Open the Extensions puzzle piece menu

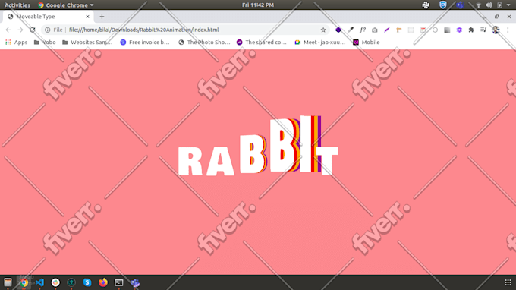(x=471, y=30)
